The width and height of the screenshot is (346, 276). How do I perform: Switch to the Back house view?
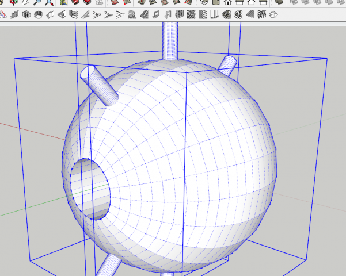click(251, 2)
